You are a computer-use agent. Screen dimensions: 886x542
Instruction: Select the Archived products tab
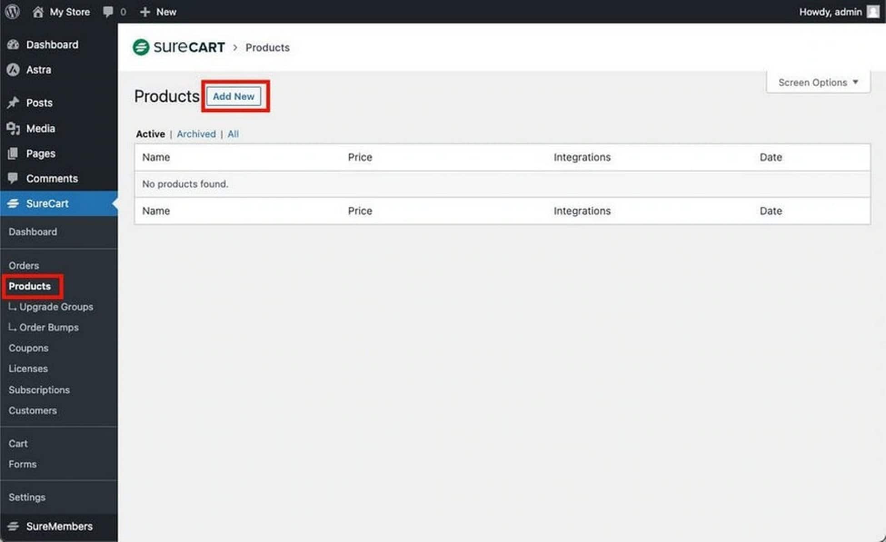(x=196, y=133)
